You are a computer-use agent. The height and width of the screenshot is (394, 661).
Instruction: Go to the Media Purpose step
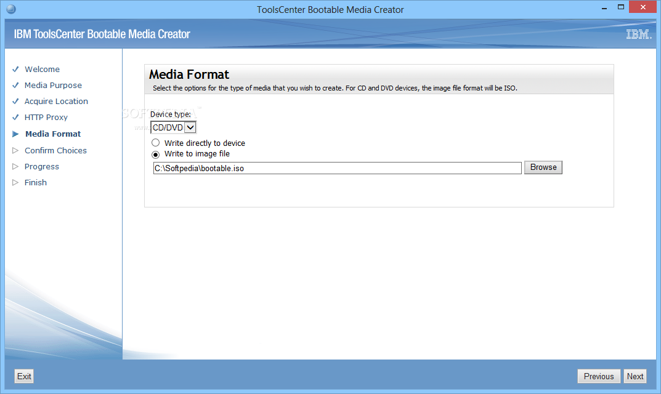point(53,85)
